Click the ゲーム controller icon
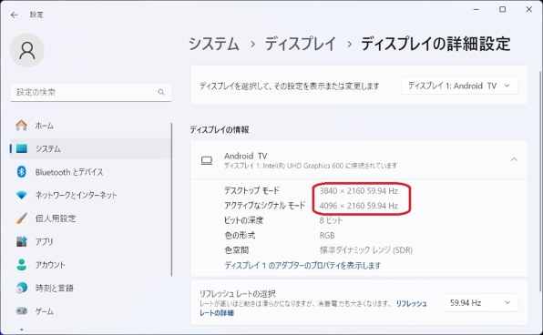Screen dimensions: 543x335 tap(22, 310)
